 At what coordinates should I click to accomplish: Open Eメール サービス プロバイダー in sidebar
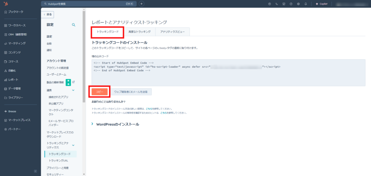61,123
